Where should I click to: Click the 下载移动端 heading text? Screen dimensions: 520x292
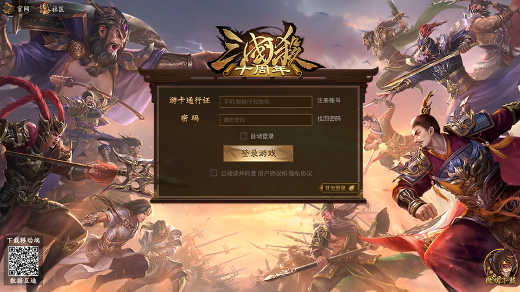[23, 240]
